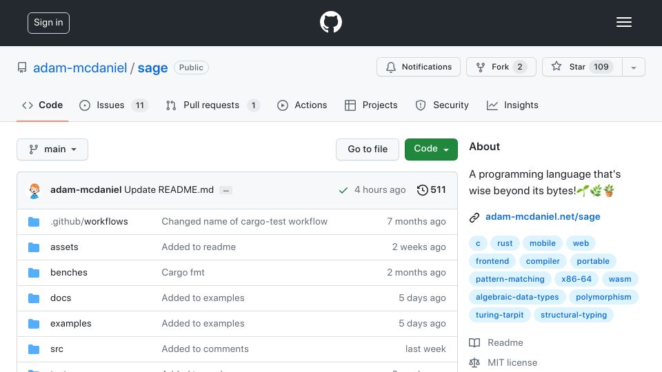The image size is (662, 372).
Task: Open the examples folder
Action: coord(71,324)
